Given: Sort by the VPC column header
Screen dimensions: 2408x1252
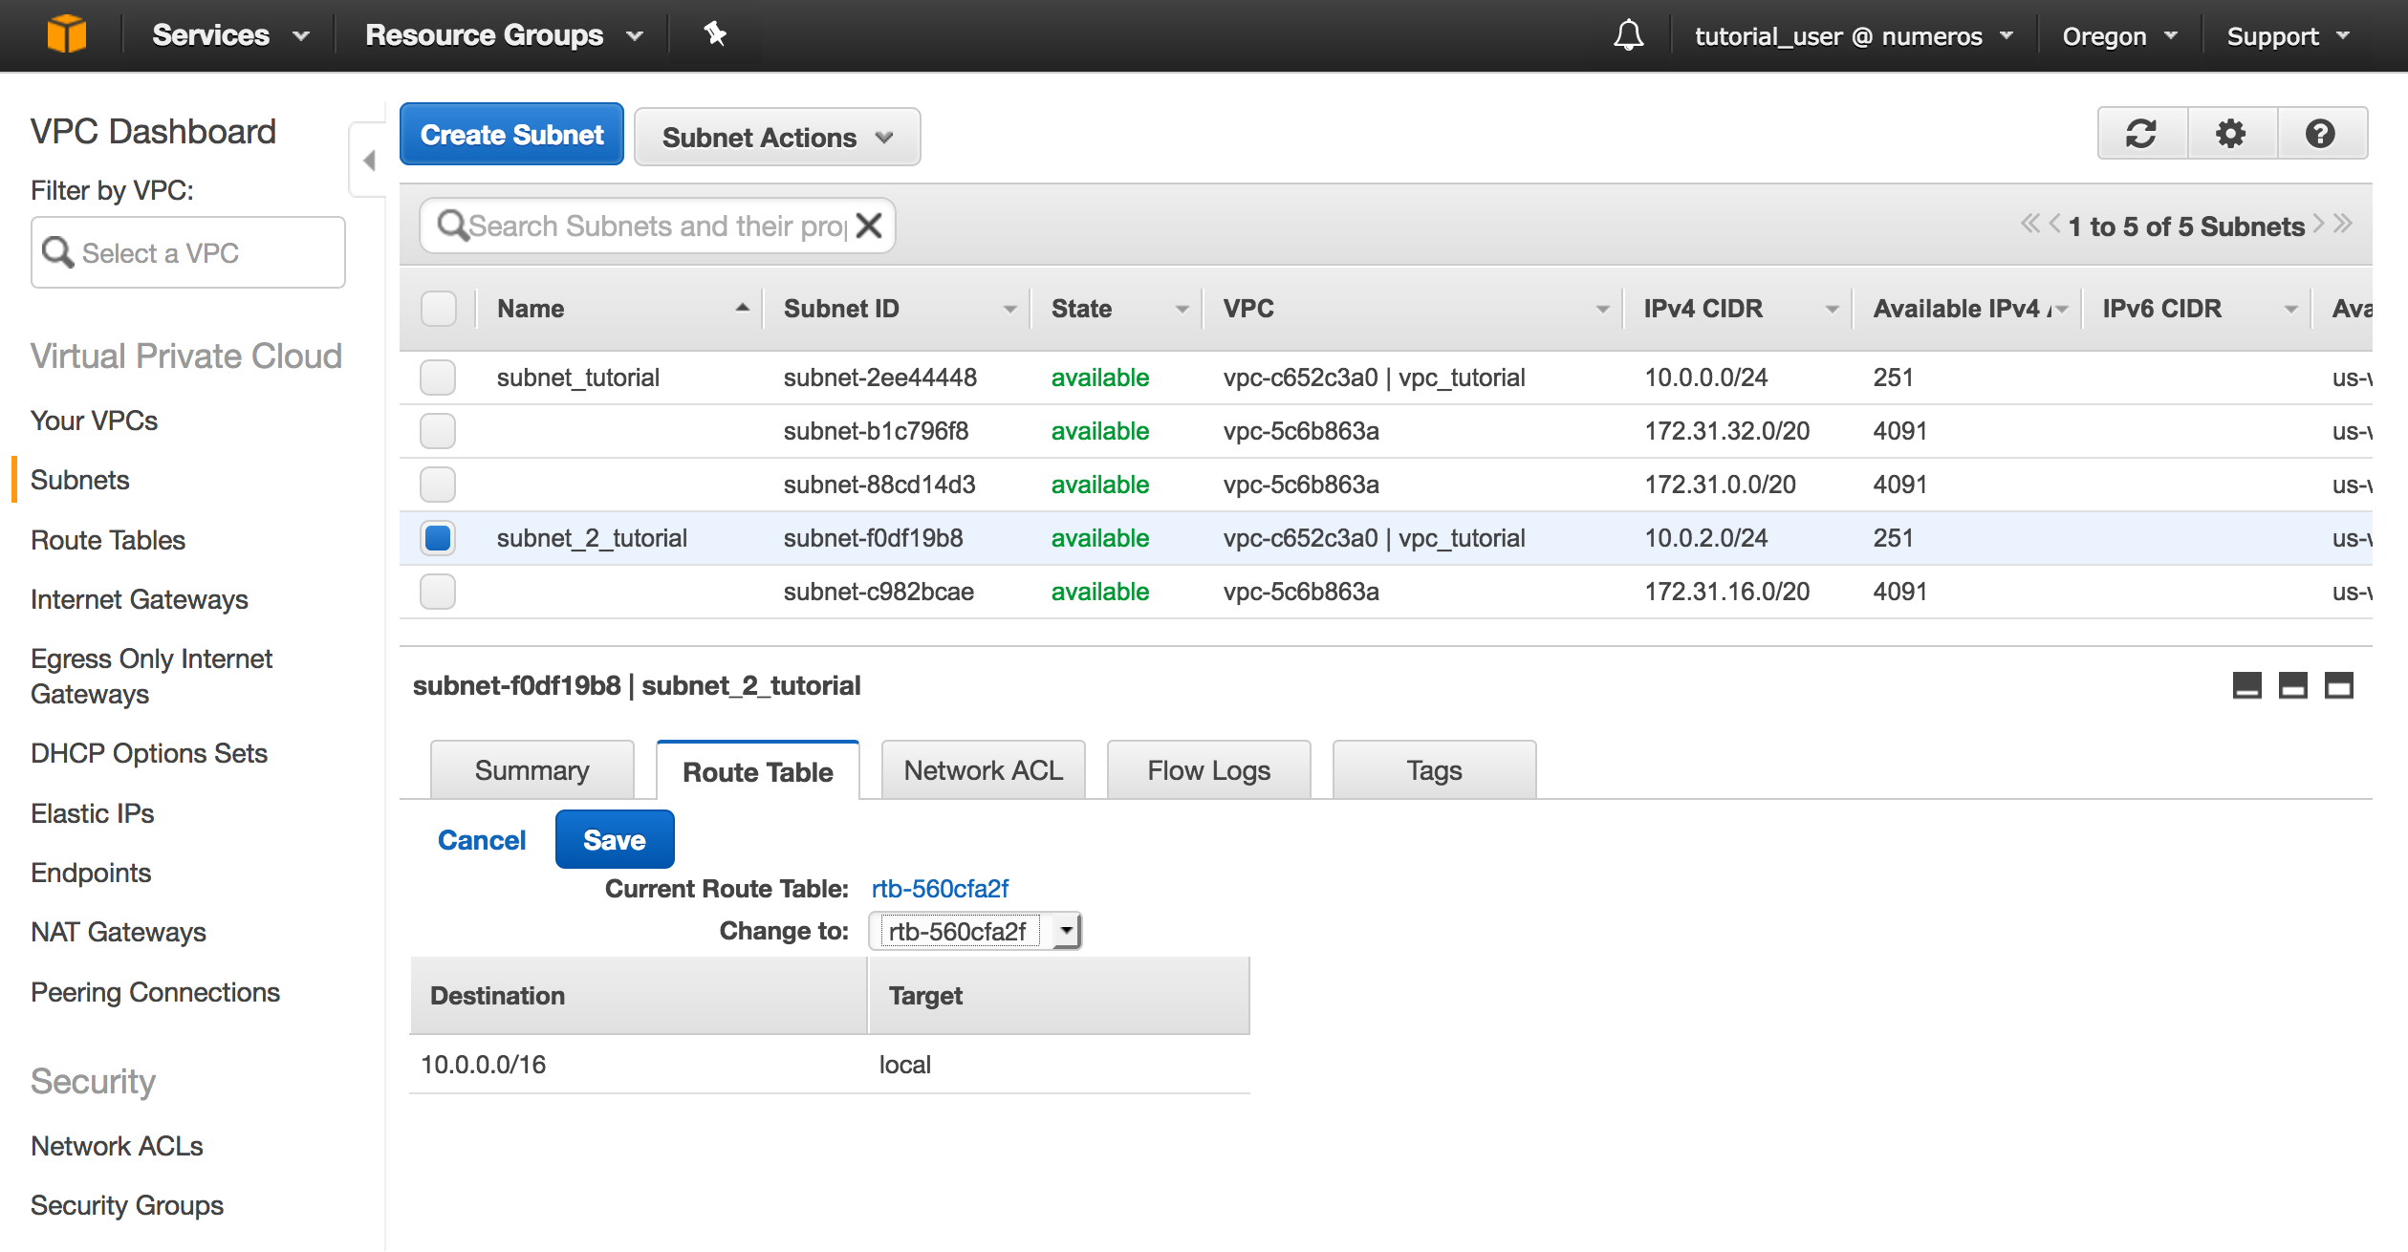Looking at the screenshot, I should click(x=1413, y=309).
